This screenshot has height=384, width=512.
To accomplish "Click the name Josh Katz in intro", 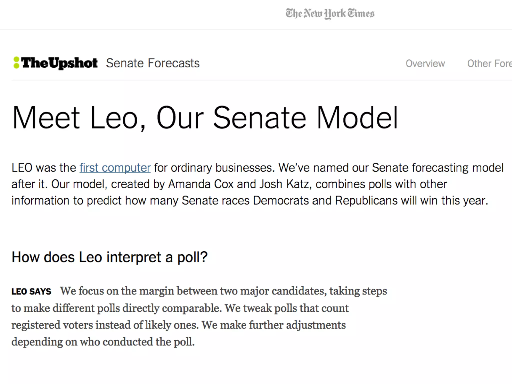I will tap(285, 184).
